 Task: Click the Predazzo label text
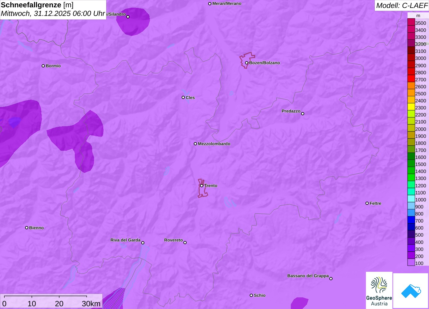[291, 111]
